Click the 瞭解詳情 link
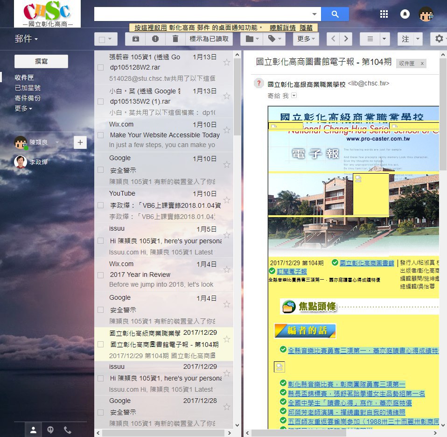The height and width of the screenshot is (437, 447). [282, 28]
